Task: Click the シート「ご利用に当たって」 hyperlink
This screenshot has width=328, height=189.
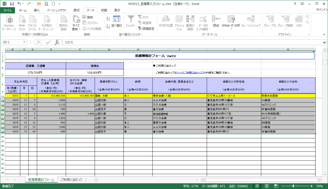Action: 190,72
